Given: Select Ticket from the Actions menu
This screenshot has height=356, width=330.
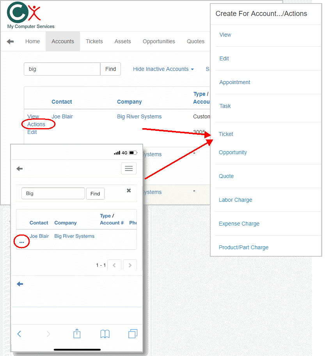Looking at the screenshot, I should [x=226, y=134].
